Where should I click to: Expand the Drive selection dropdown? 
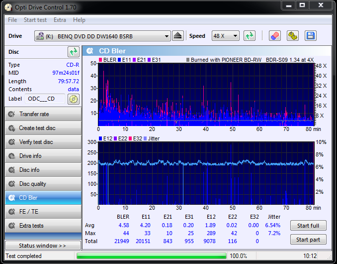click(x=167, y=36)
